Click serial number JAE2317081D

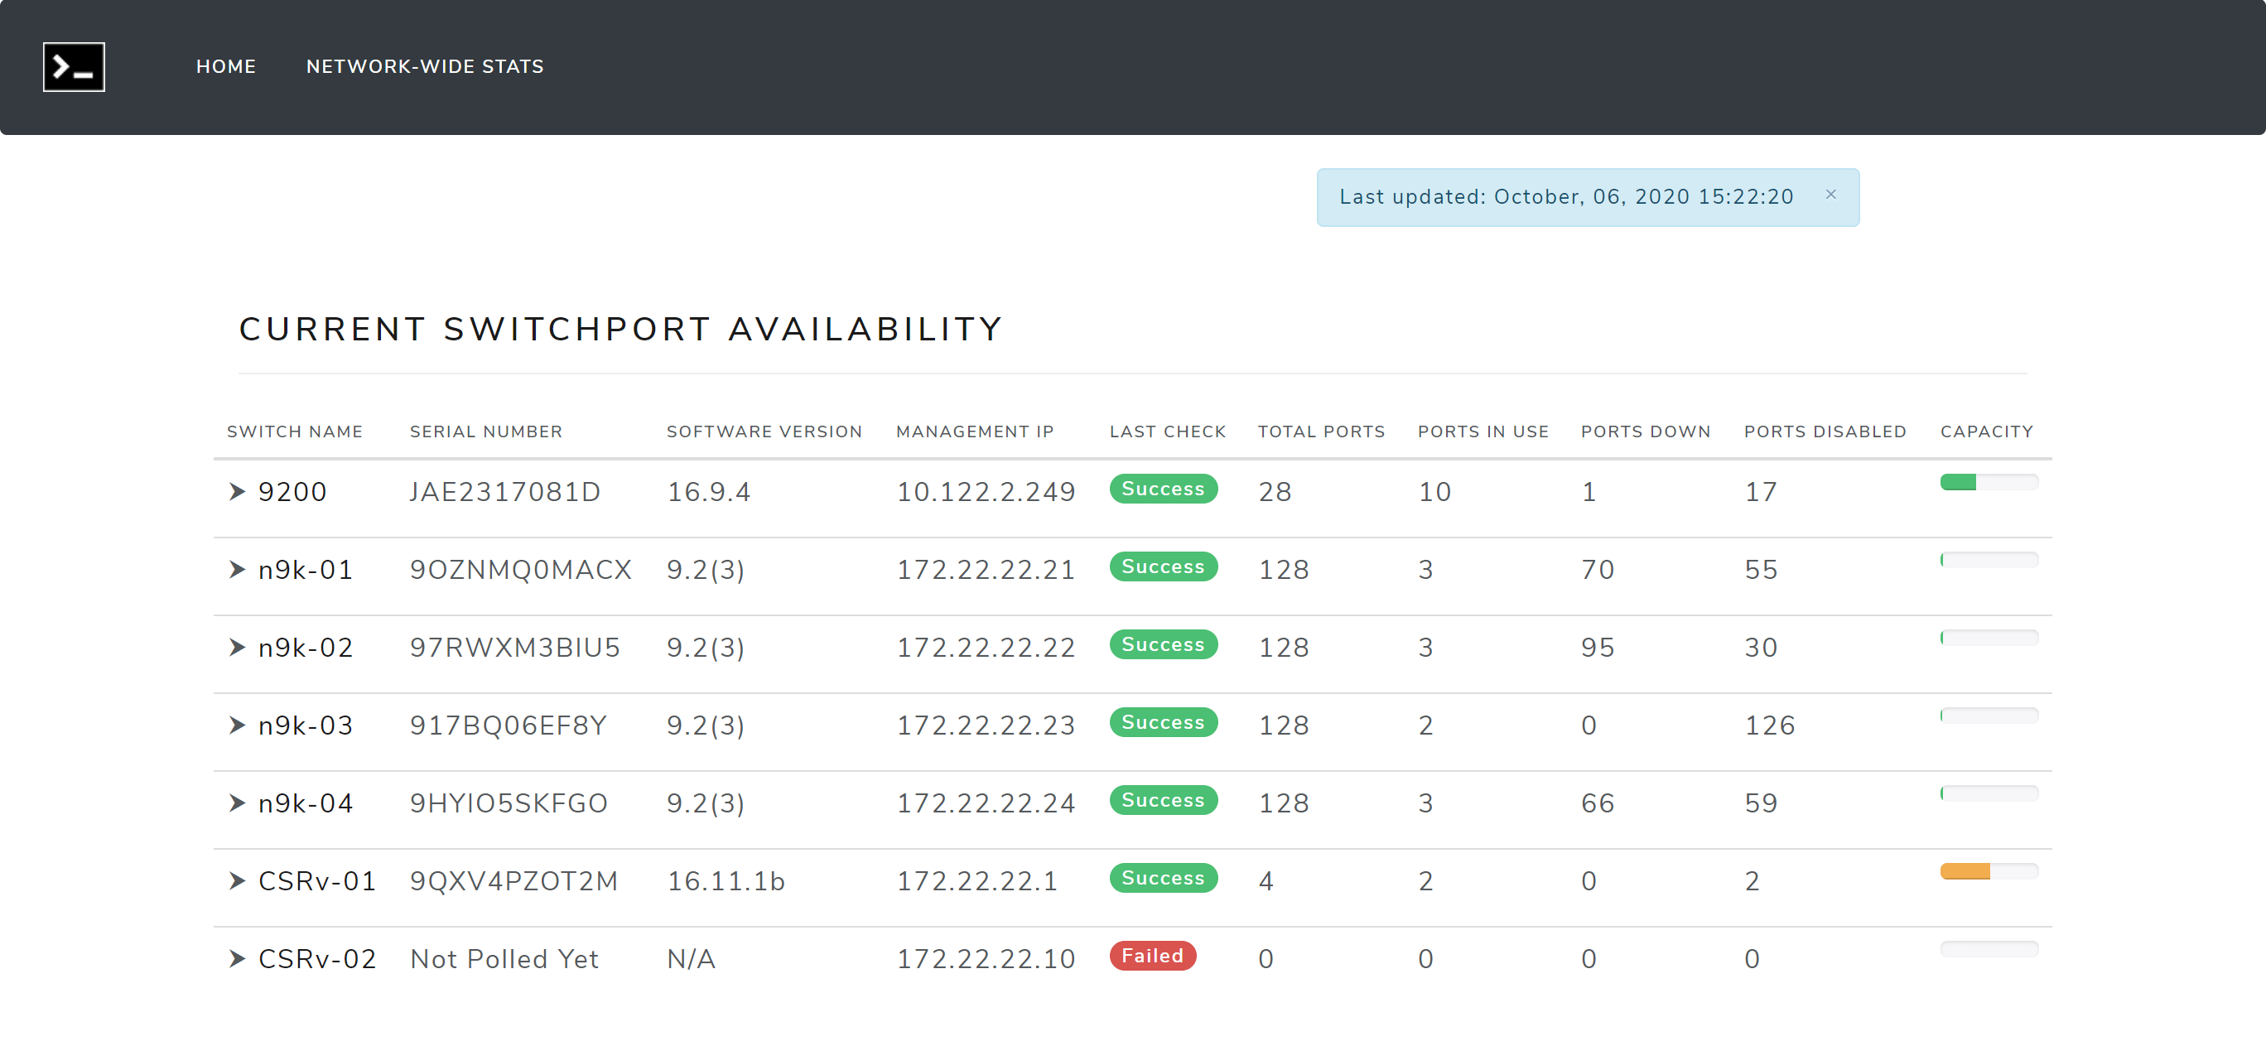point(506,492)
